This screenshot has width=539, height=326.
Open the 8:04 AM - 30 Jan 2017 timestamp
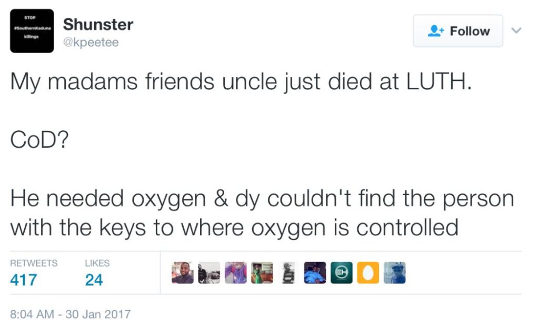coord(71,314)
